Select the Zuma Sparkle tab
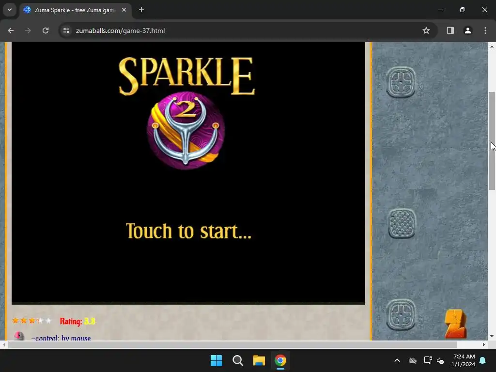The width and height of the screenshot is (496, 372). point(75,10)
